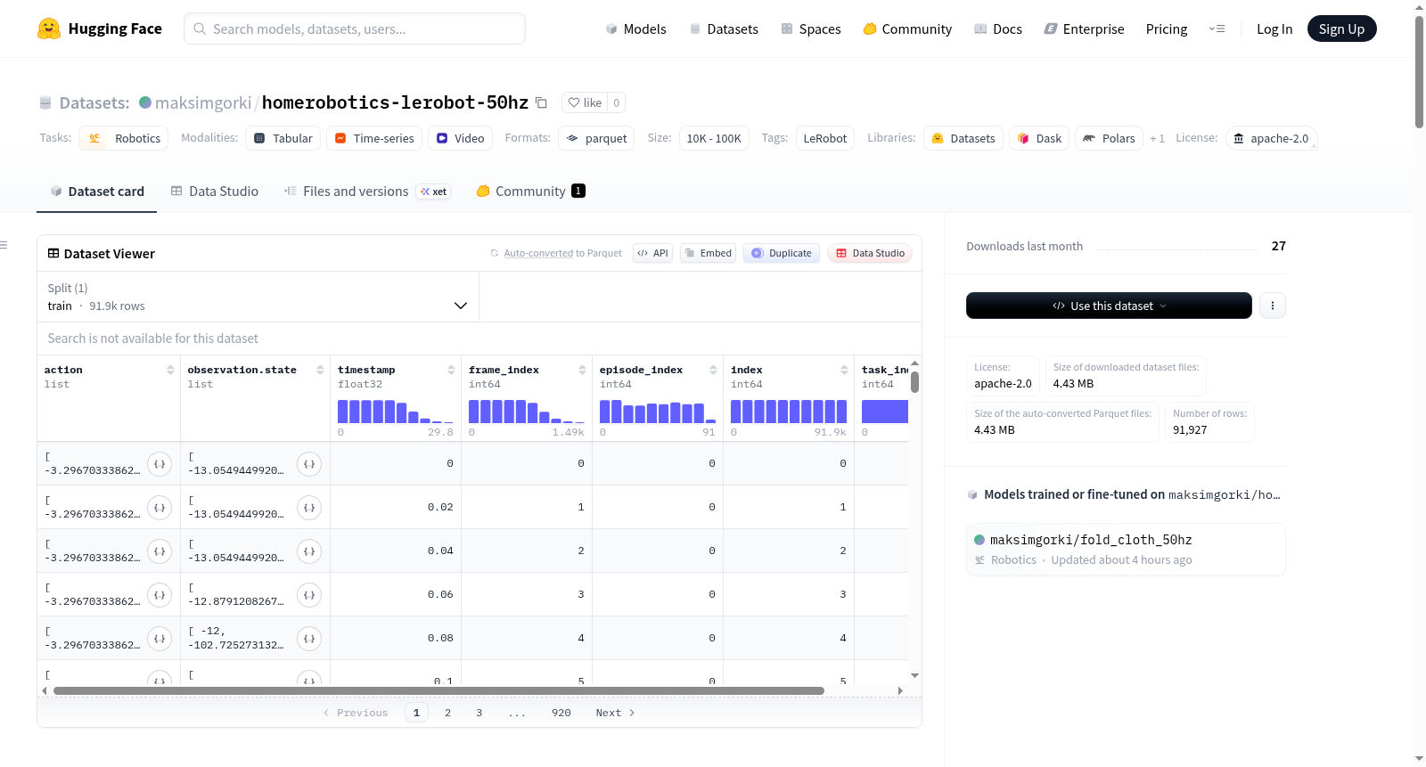1426x767 pixels.
Task: Go to Spaces in the top navigation
Action: pyautogui.click(x=811, y=29)
